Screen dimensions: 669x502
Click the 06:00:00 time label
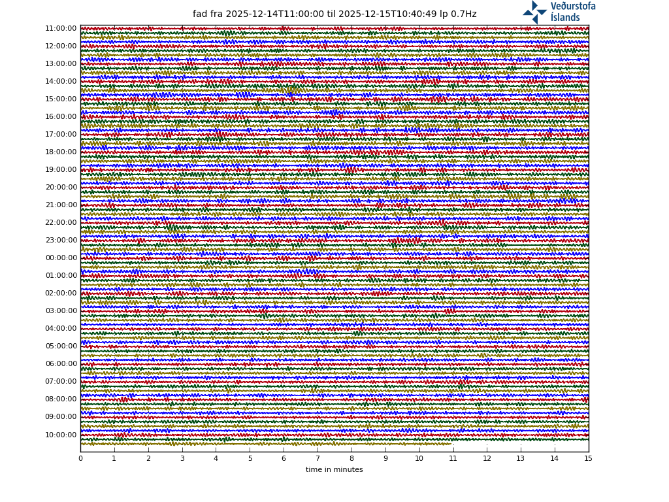[61, 364]
